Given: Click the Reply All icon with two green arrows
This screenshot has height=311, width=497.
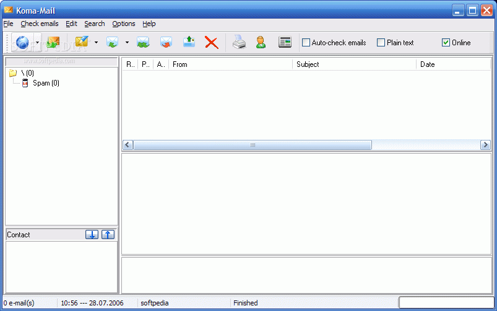Looking at the screenshot, I should click(143, 43).
